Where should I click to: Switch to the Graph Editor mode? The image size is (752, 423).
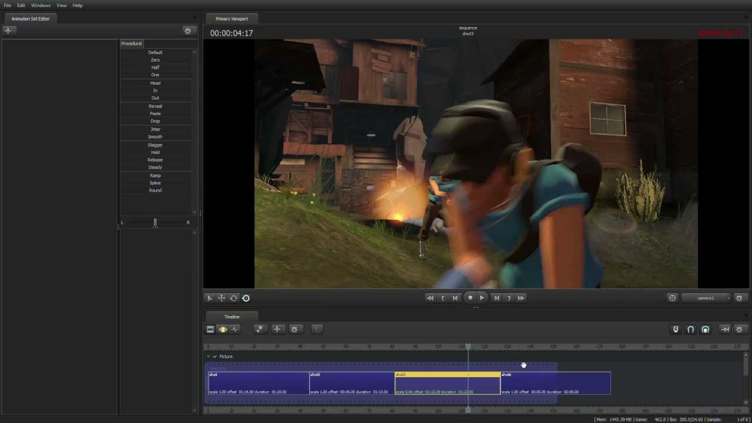click(x=235, y=330)
